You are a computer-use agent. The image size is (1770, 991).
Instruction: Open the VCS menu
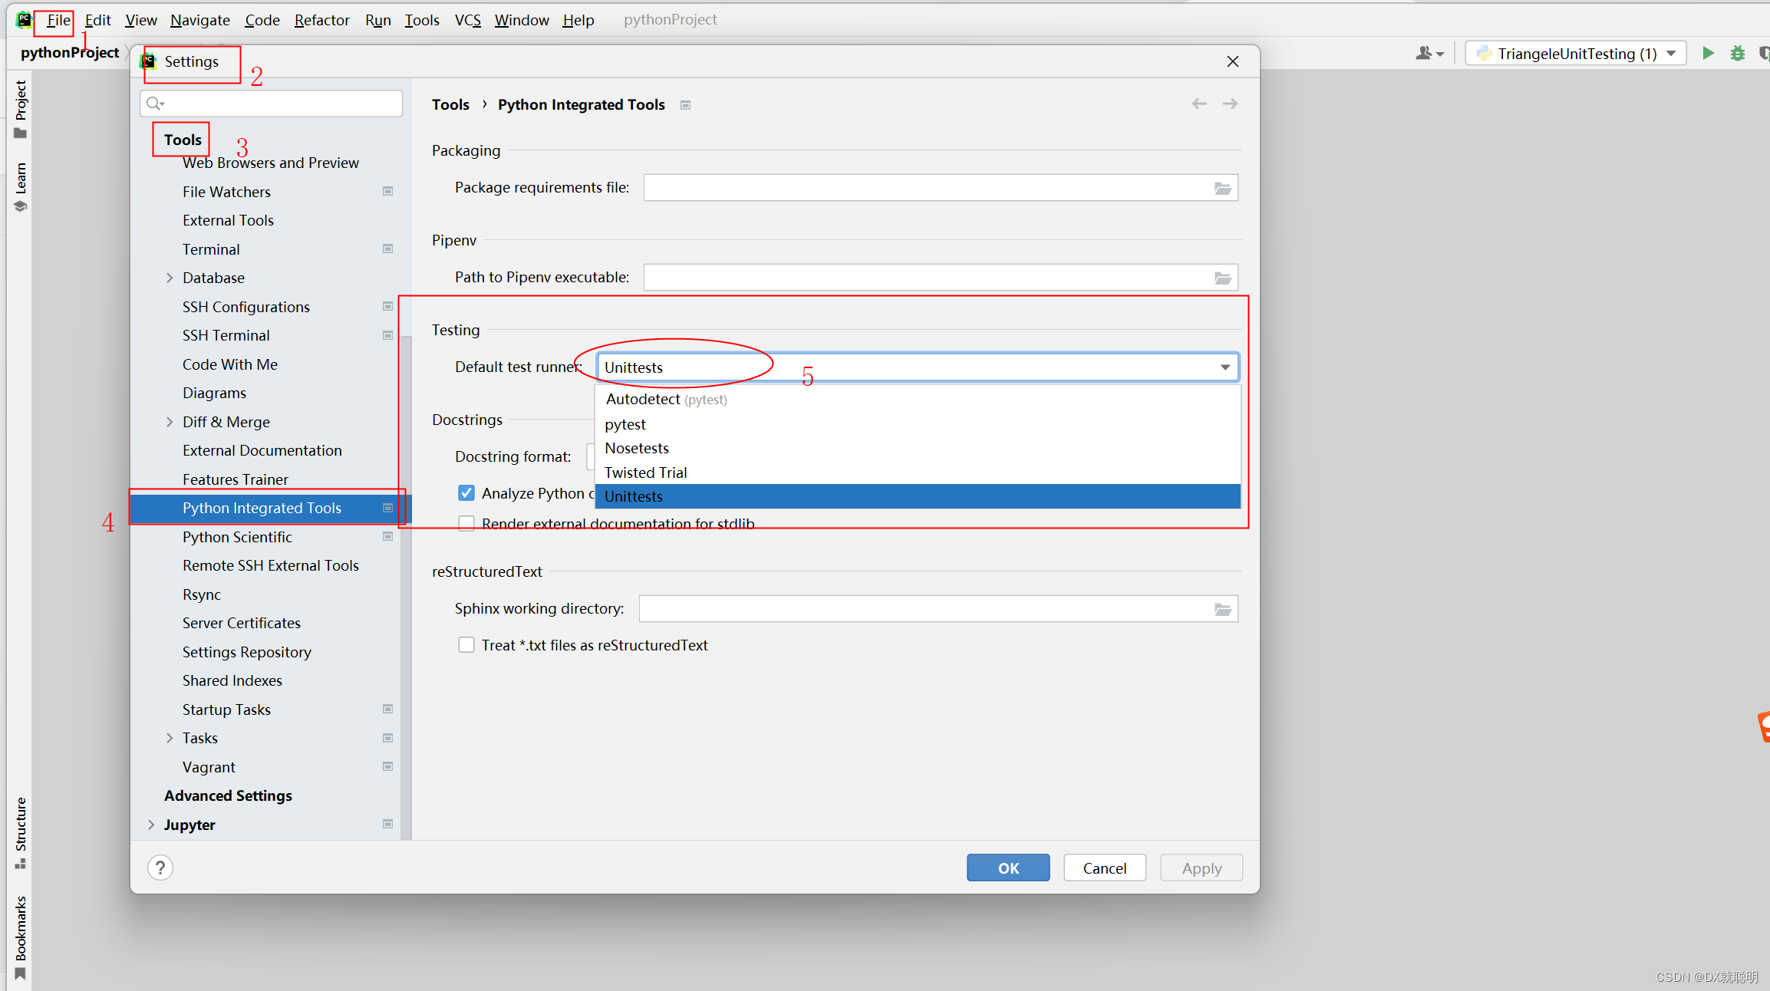click(x=467, y=20)
